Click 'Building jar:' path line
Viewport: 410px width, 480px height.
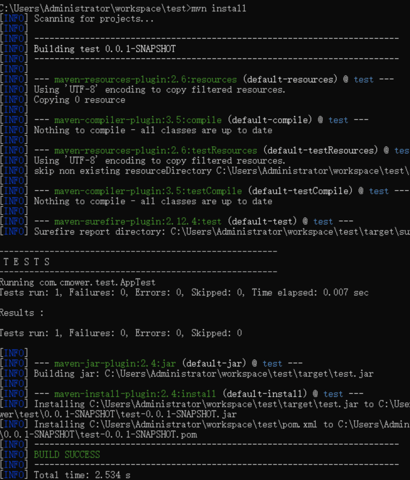204,373
